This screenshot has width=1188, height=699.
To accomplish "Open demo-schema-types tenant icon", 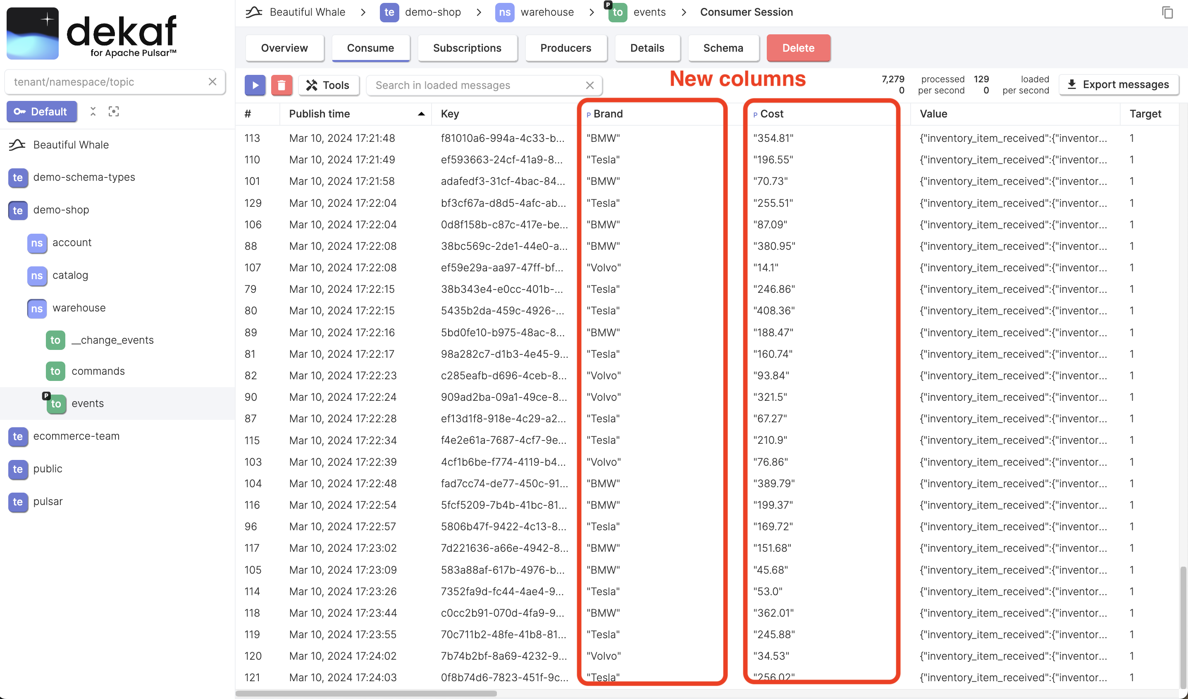I will [x=18, y=178].
